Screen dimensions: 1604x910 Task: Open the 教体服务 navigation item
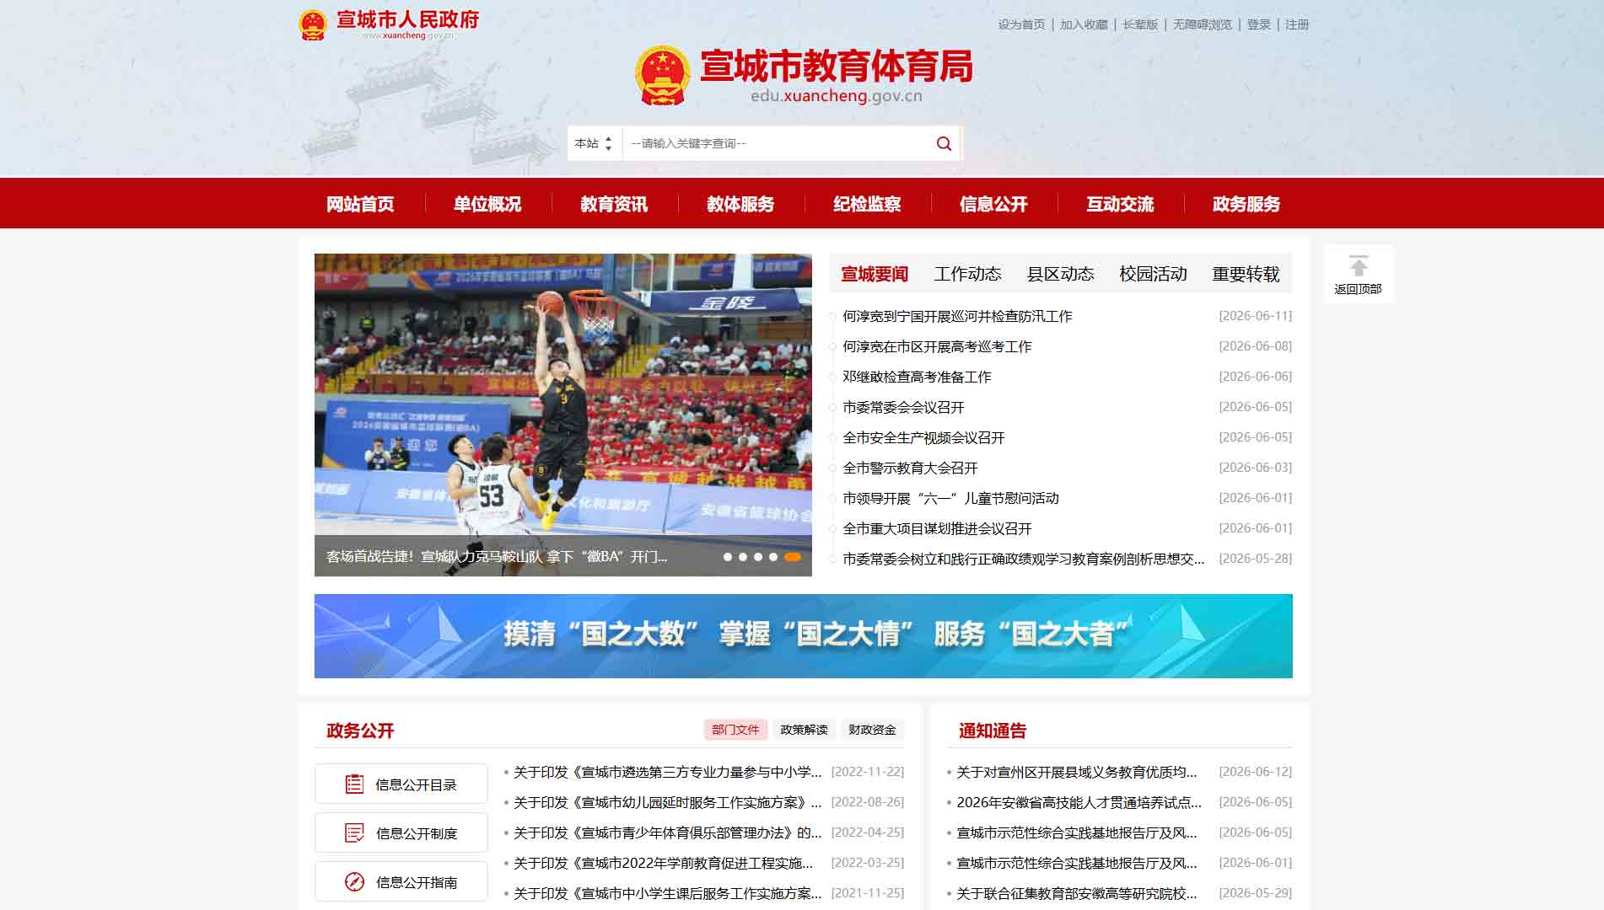click(740, 204)
